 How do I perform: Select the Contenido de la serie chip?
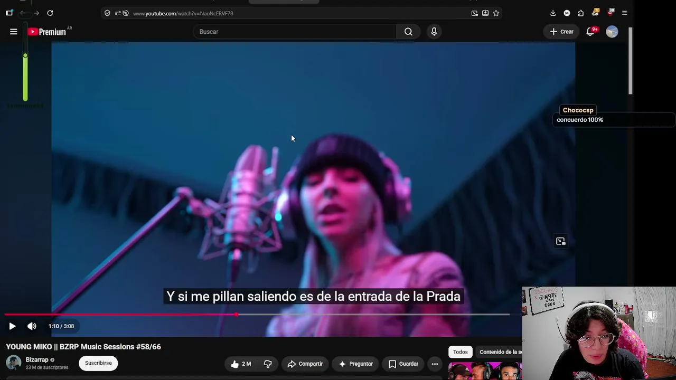499,352
